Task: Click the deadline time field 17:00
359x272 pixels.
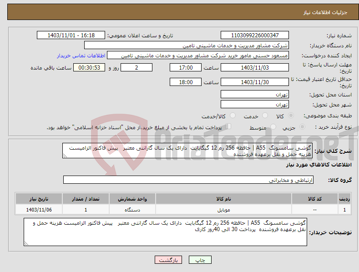Action: pyautogui.click(x=186, y=67)
